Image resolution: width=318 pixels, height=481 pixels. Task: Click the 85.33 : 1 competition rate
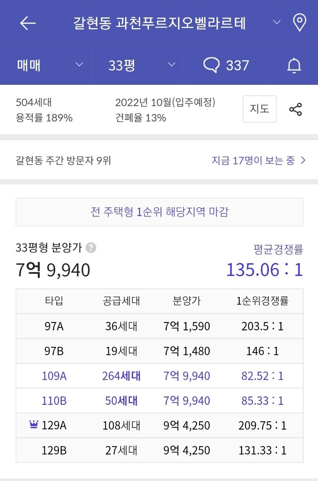[x=262, y=400]
